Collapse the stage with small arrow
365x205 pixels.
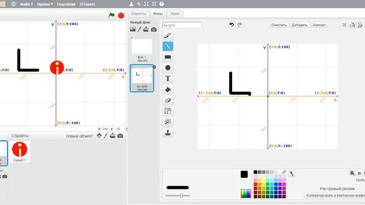coord(127,129)
